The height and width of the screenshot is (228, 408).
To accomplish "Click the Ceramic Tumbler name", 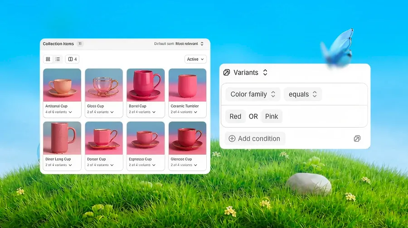I will (x=185, y=106).
